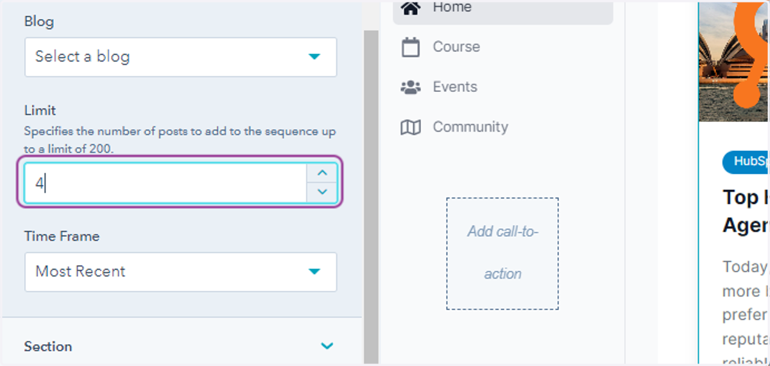Open the blog post title link
The height and width of the screenshot is (366, 770).
pos(746,211)
